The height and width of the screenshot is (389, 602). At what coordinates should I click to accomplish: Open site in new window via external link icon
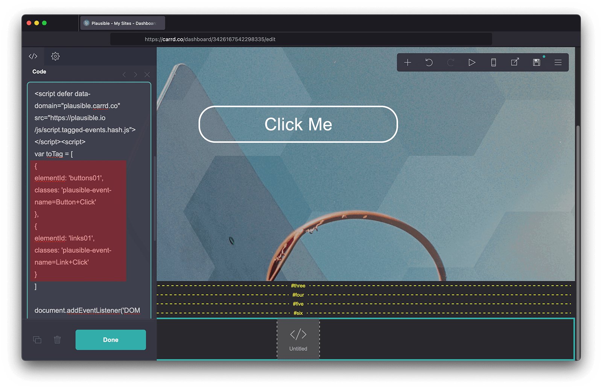pos(515,62)
